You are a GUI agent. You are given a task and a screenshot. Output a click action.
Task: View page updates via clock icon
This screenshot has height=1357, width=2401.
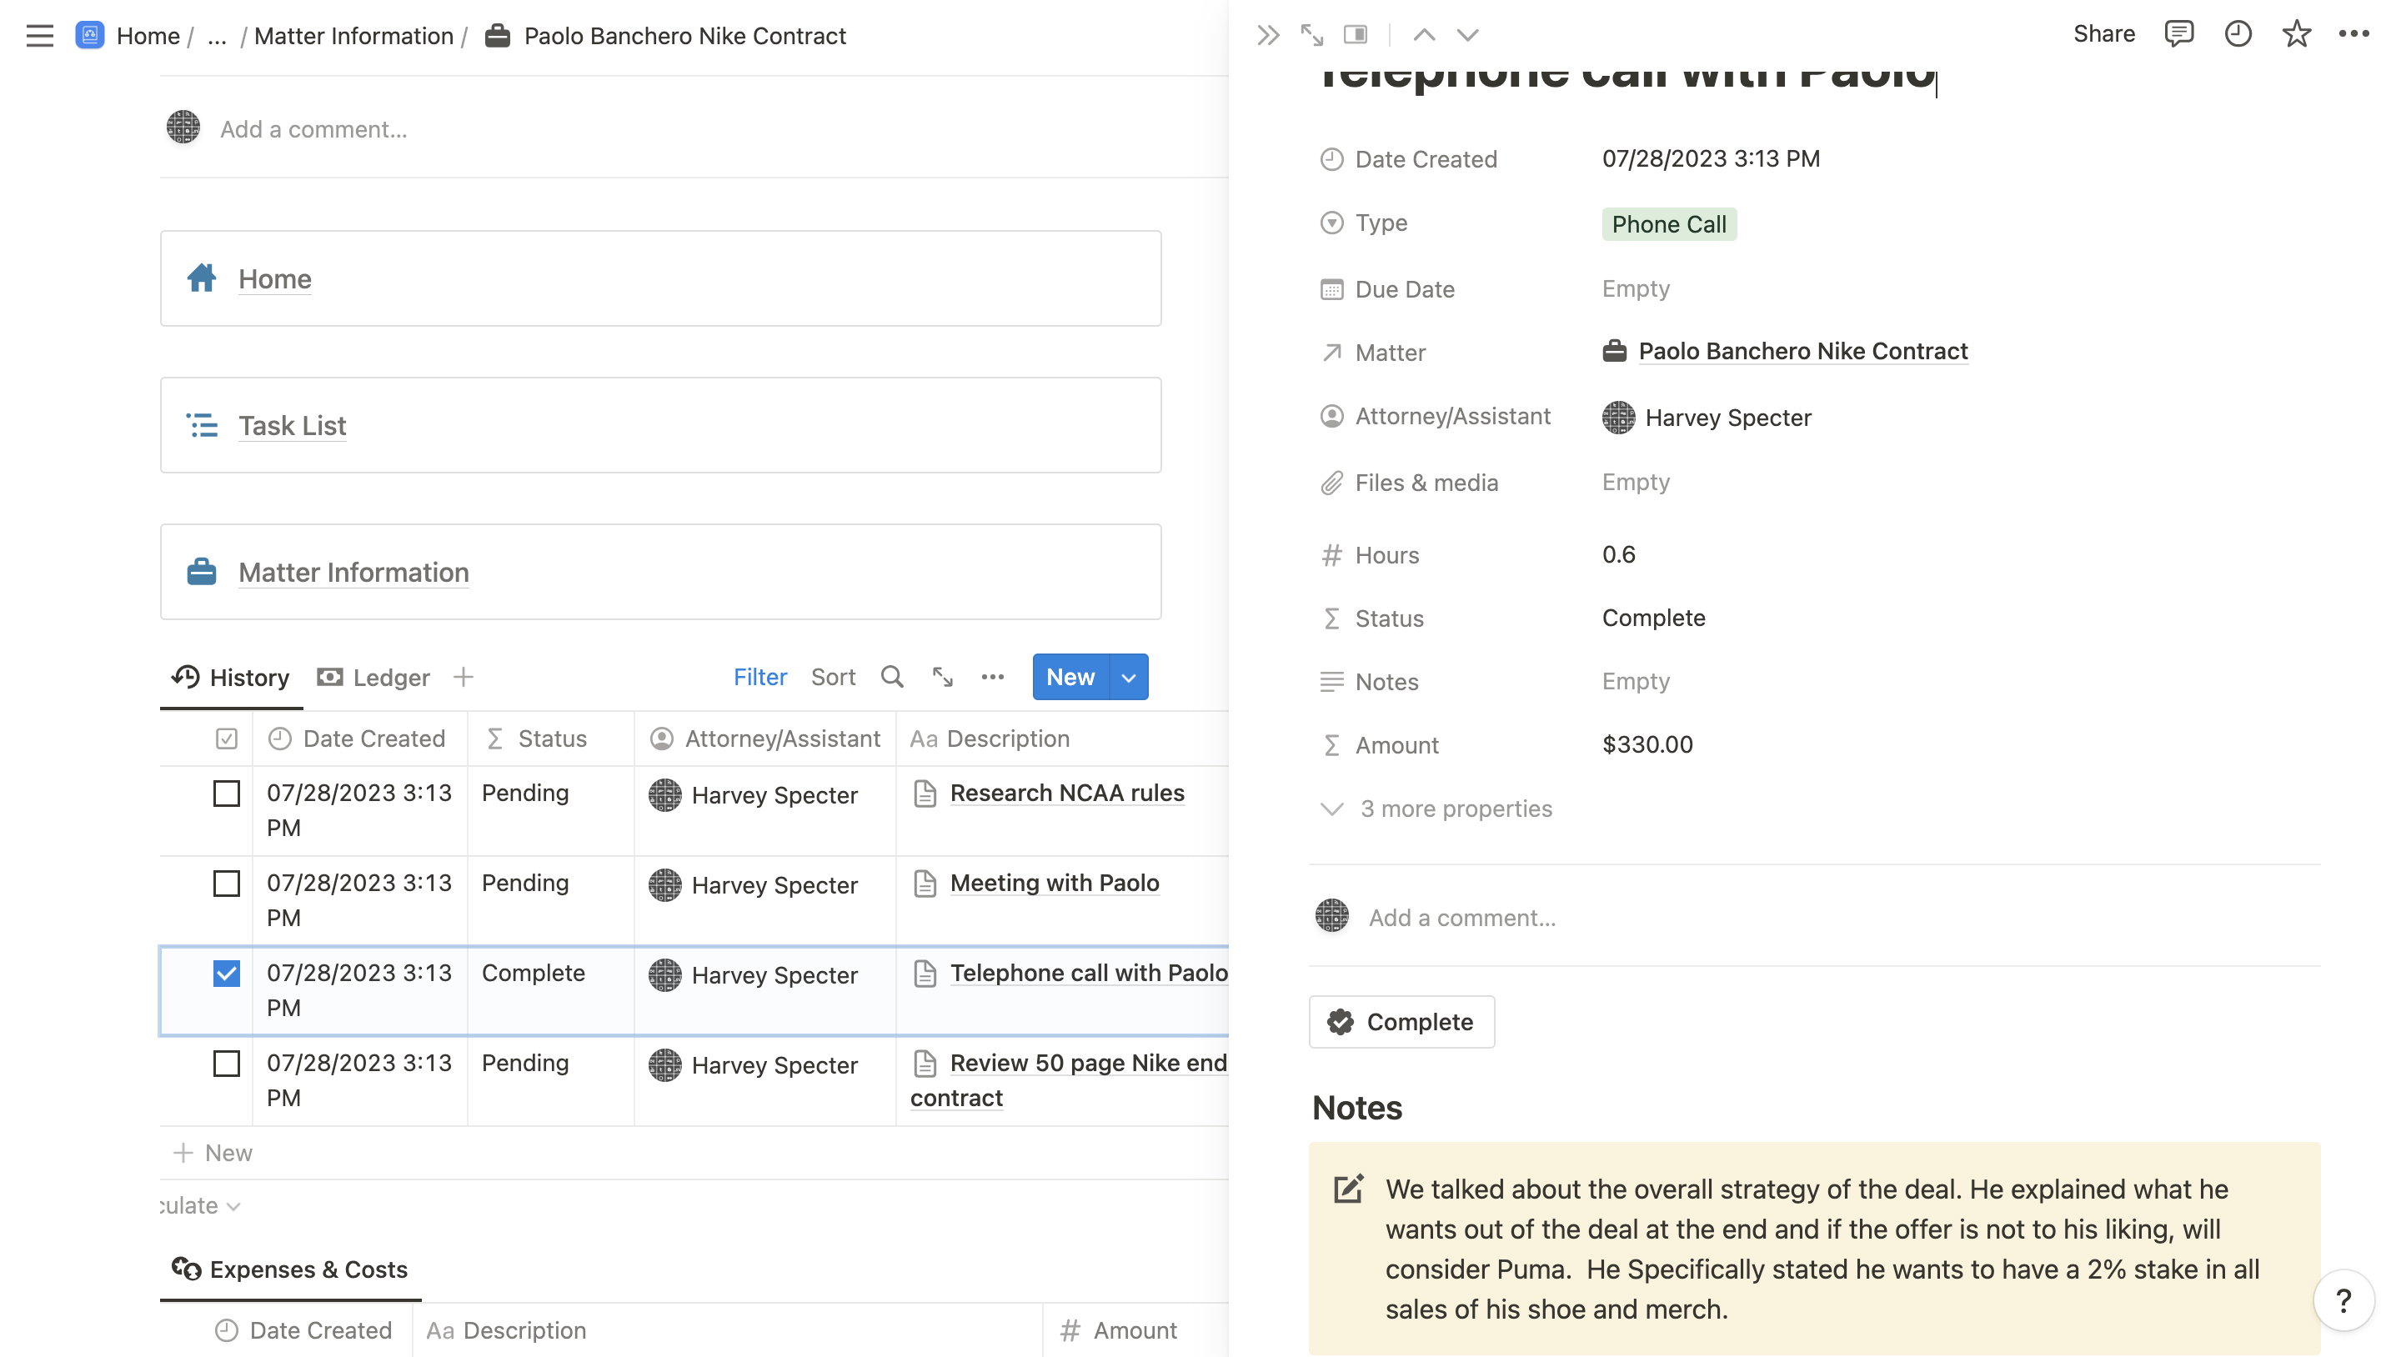point(2238,34)
